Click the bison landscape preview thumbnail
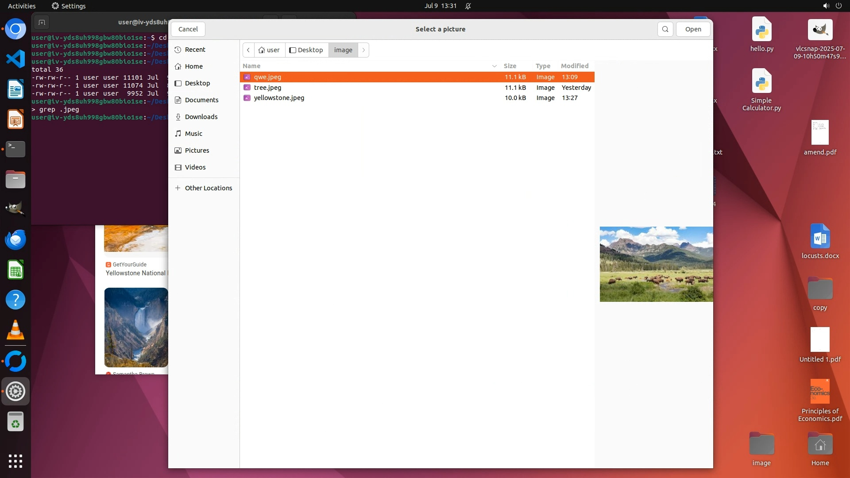This screenshot has width=850, height=478. tap(656, 264)
